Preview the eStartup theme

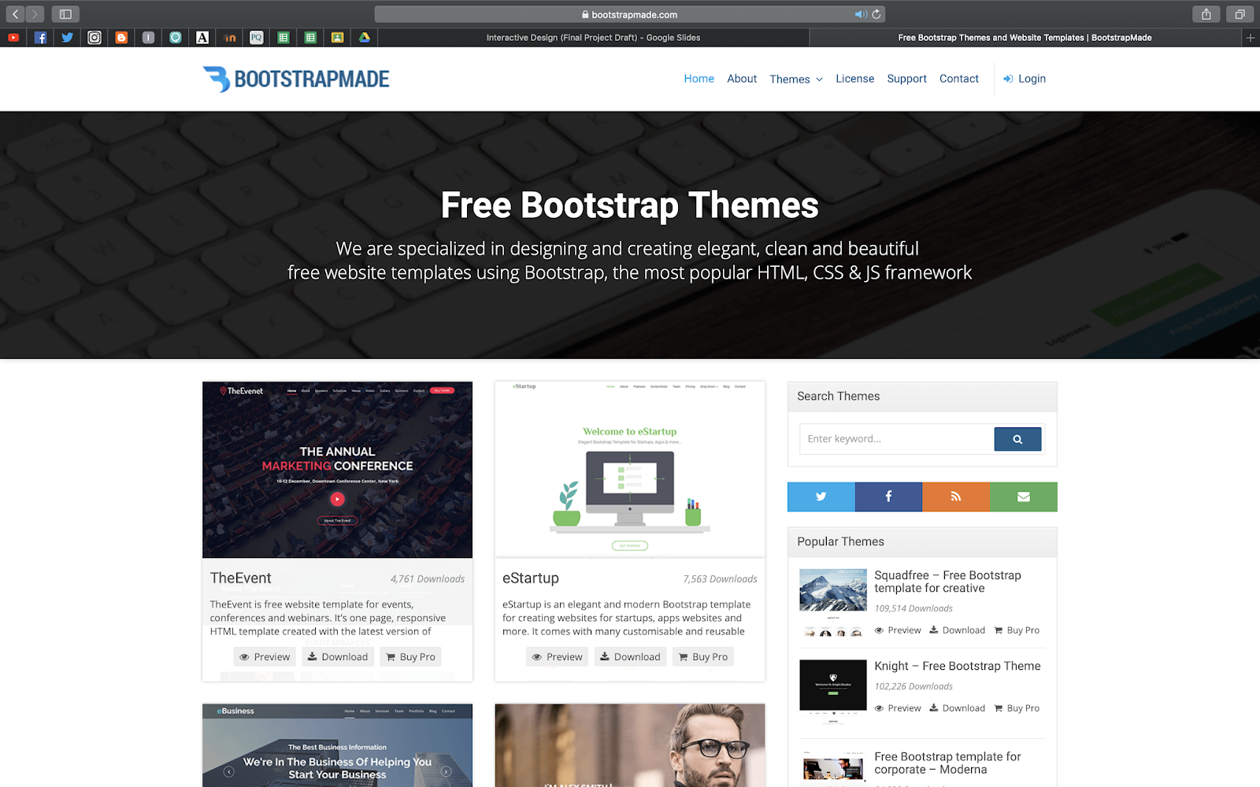click(x=557, y=656)
